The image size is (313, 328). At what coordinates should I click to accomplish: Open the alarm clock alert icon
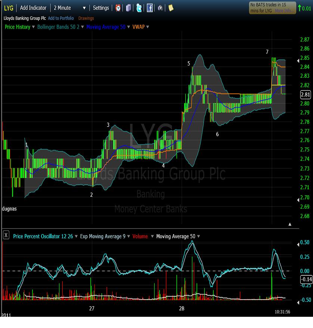[118, 8]
